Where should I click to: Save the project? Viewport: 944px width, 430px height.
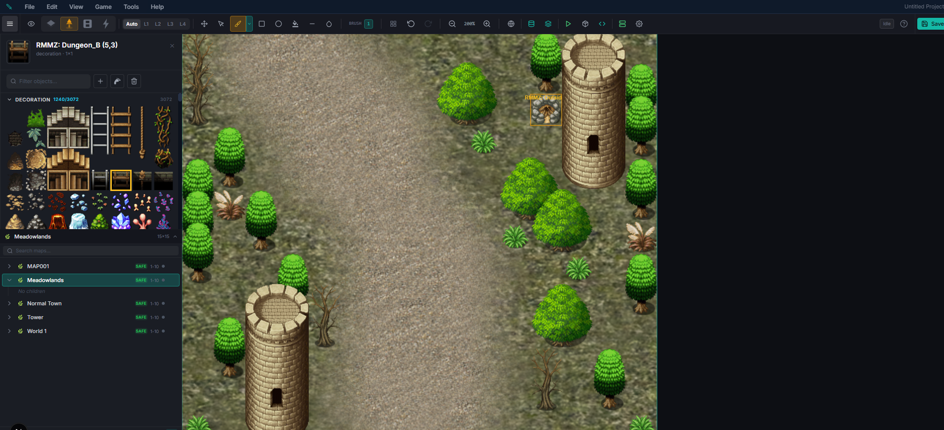[x=931, y=24]
